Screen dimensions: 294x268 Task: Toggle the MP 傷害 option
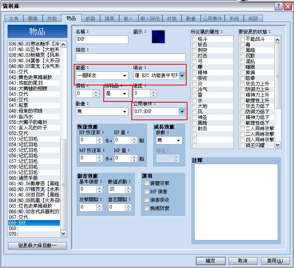(146, 191)
